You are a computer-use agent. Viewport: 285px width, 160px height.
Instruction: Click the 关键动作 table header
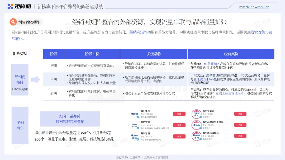[154, 54]
